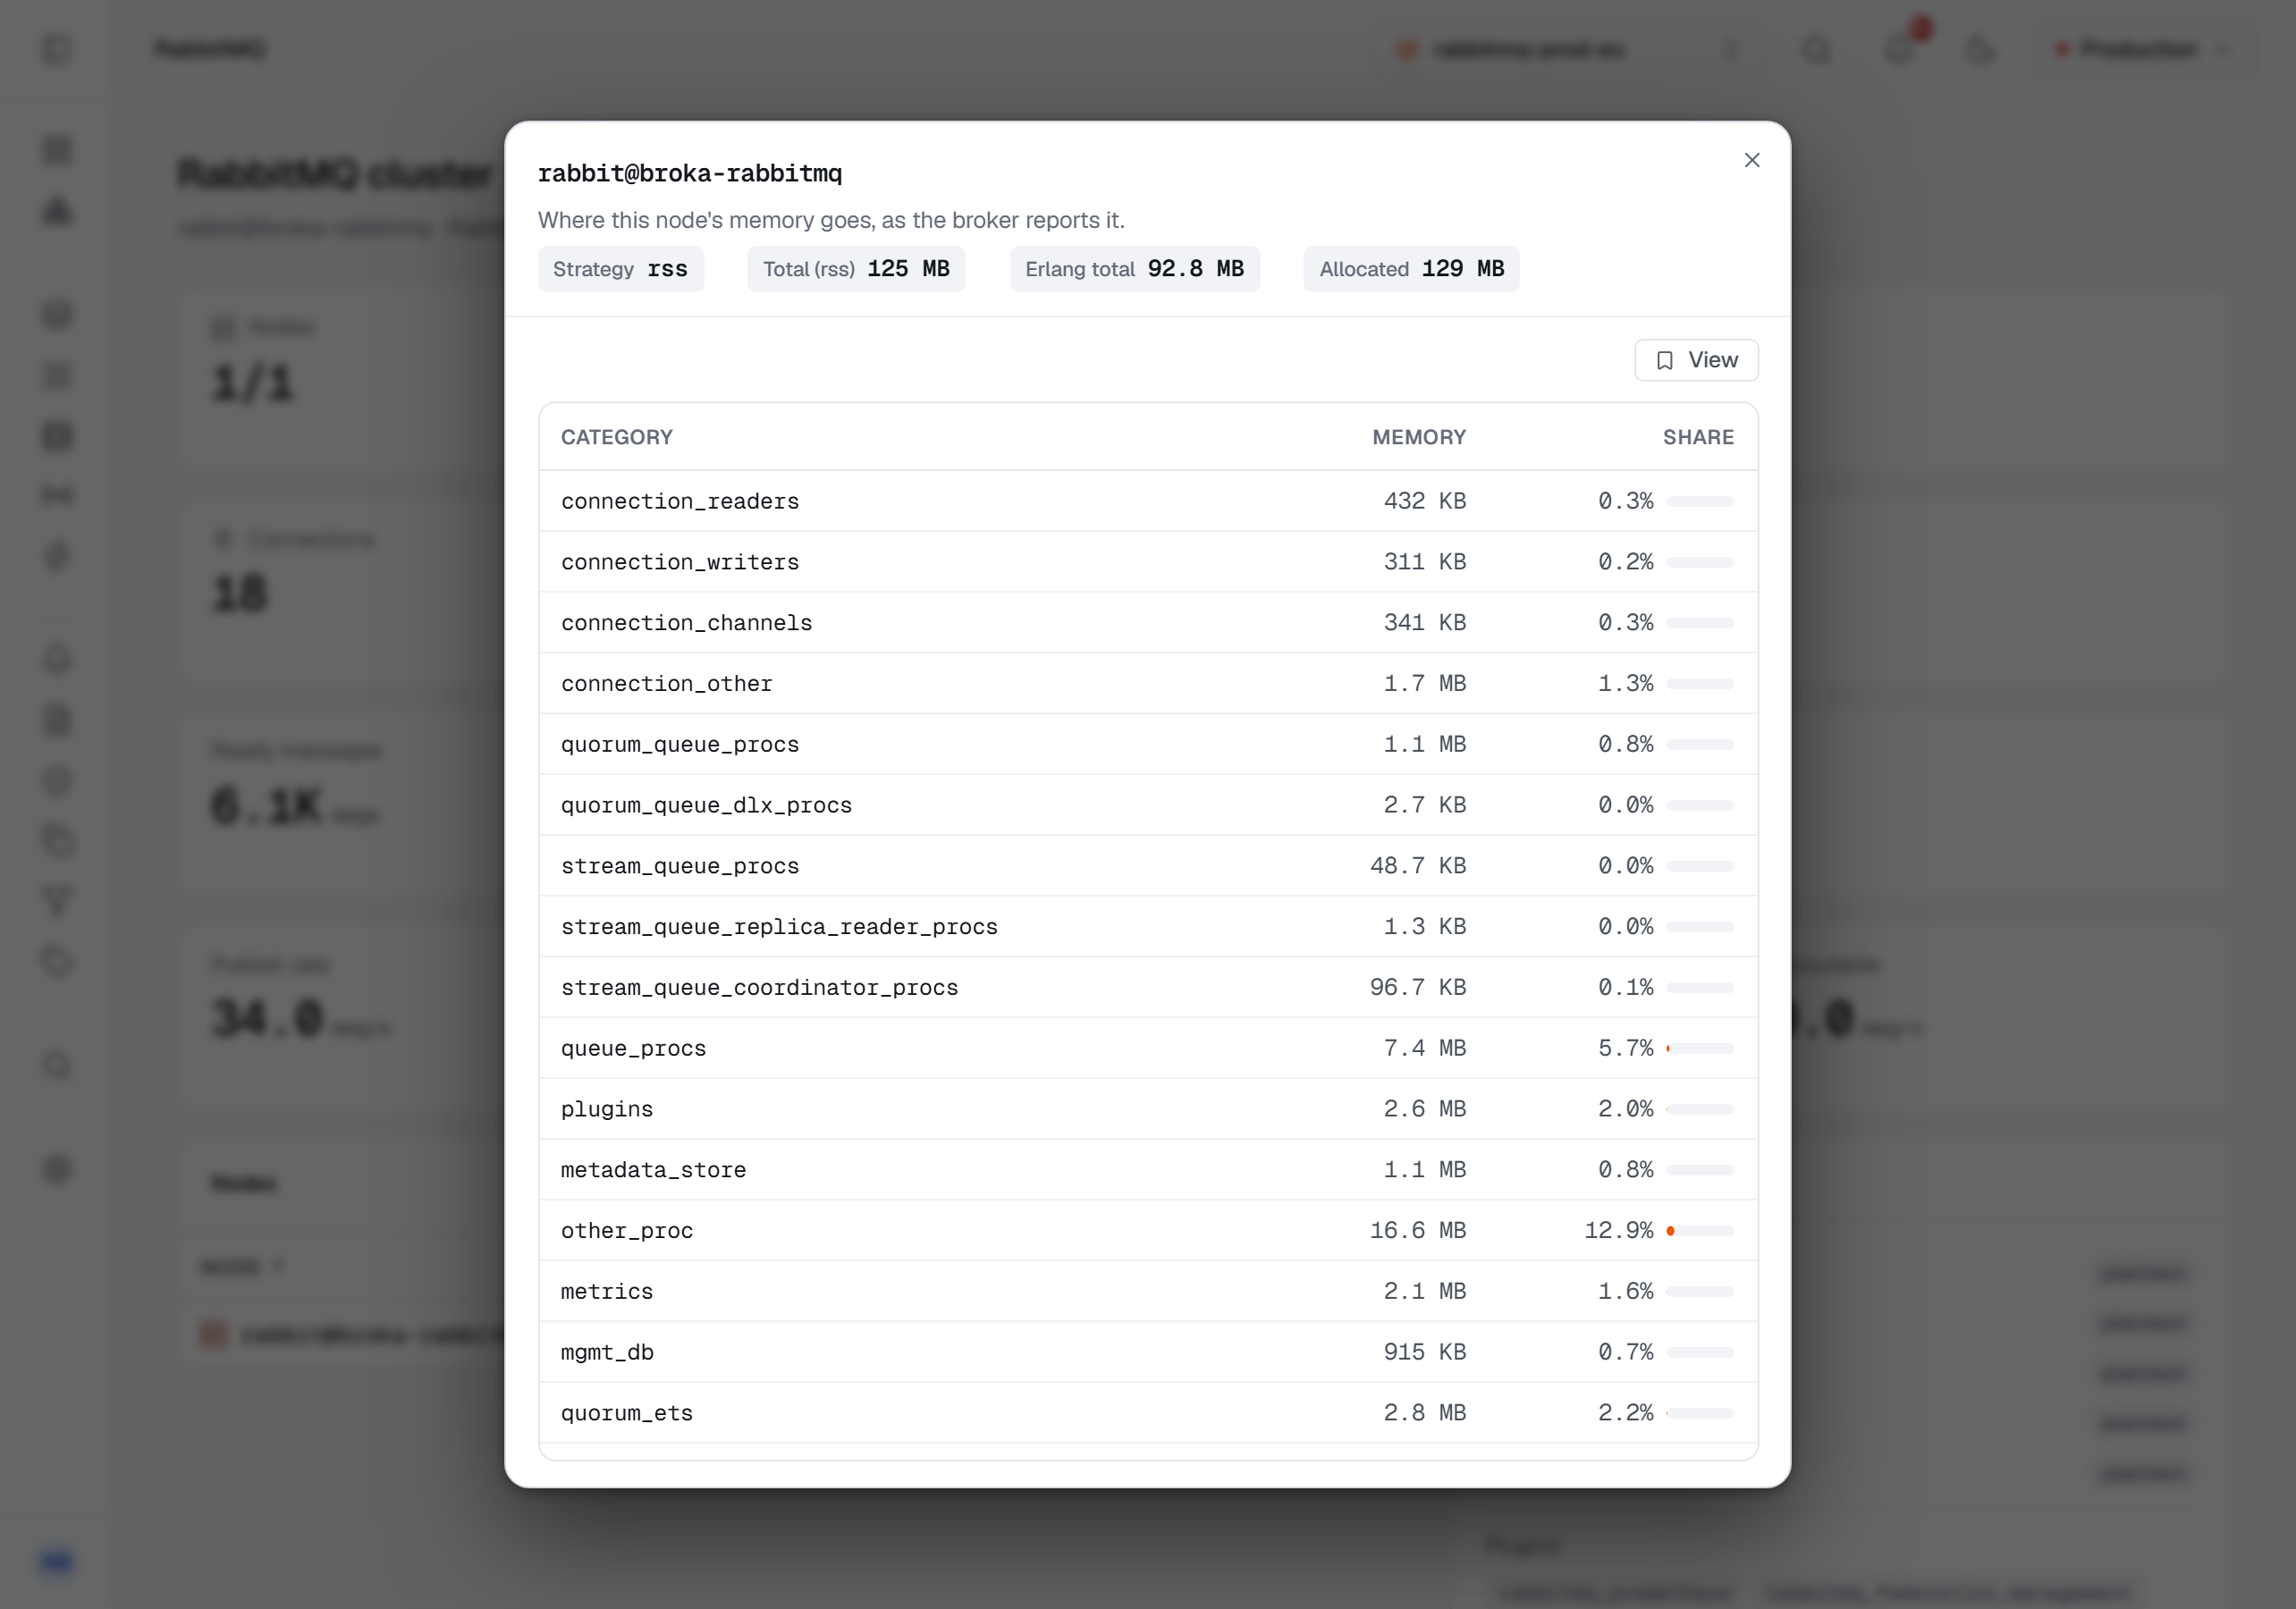Image resolution: width=2296 pixels, height=1609 pixels.
Task: Click the 432 KB memory value
Action: point(1425,501)
